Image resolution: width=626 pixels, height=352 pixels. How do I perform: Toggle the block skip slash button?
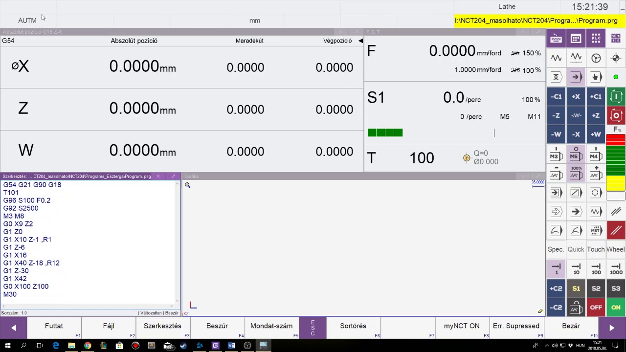pos(576,192)
